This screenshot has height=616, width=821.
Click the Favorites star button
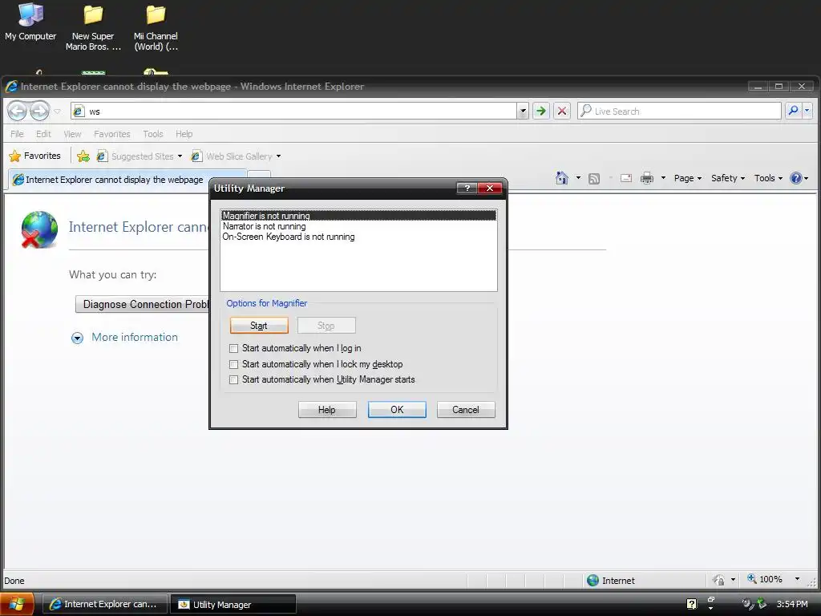coord(35,156)
